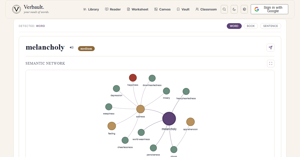Select the tan feeling node

click(111, 126)
